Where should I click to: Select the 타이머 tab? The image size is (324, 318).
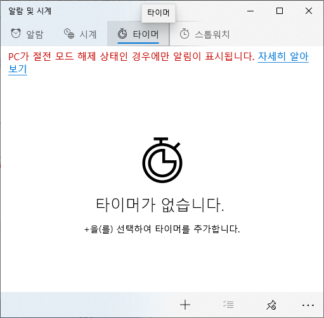pos(138,34)
